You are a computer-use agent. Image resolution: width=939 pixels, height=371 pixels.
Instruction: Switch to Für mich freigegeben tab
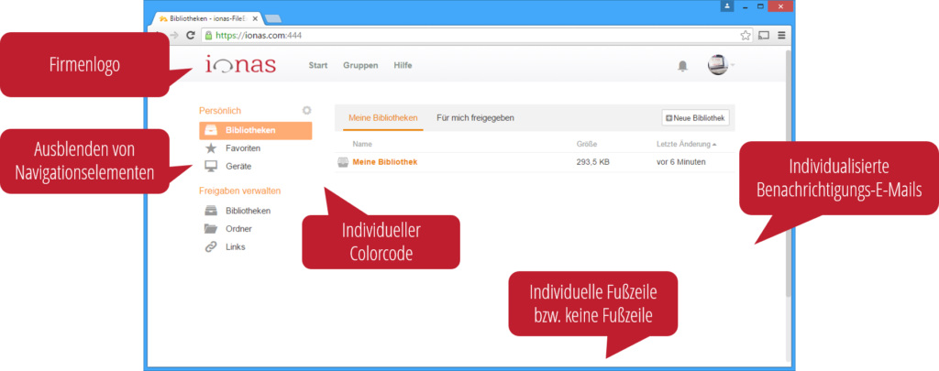click(x=476, y=118)
